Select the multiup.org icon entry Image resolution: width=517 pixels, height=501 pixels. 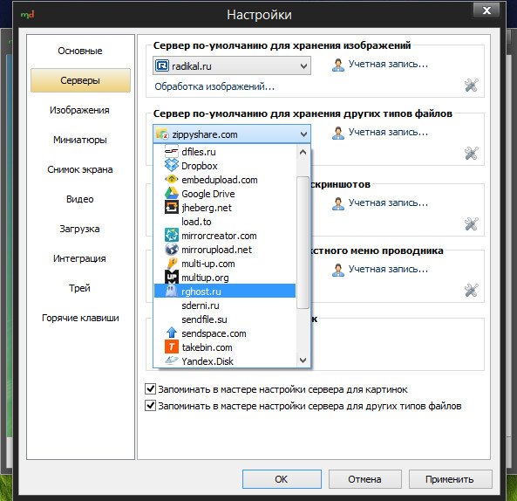171,278
